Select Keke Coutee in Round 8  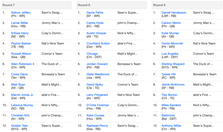[x=95, y=115]
